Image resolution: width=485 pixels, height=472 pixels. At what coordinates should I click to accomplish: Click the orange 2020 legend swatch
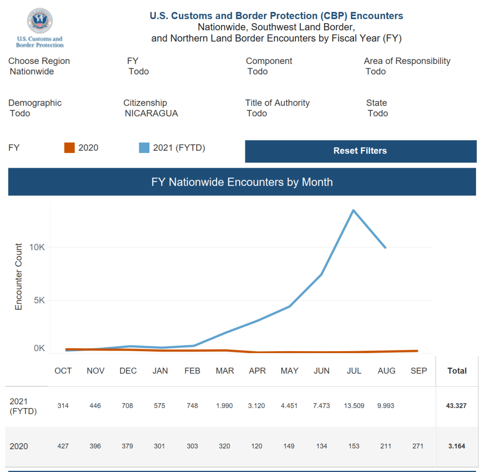click(x=70, y=148)
